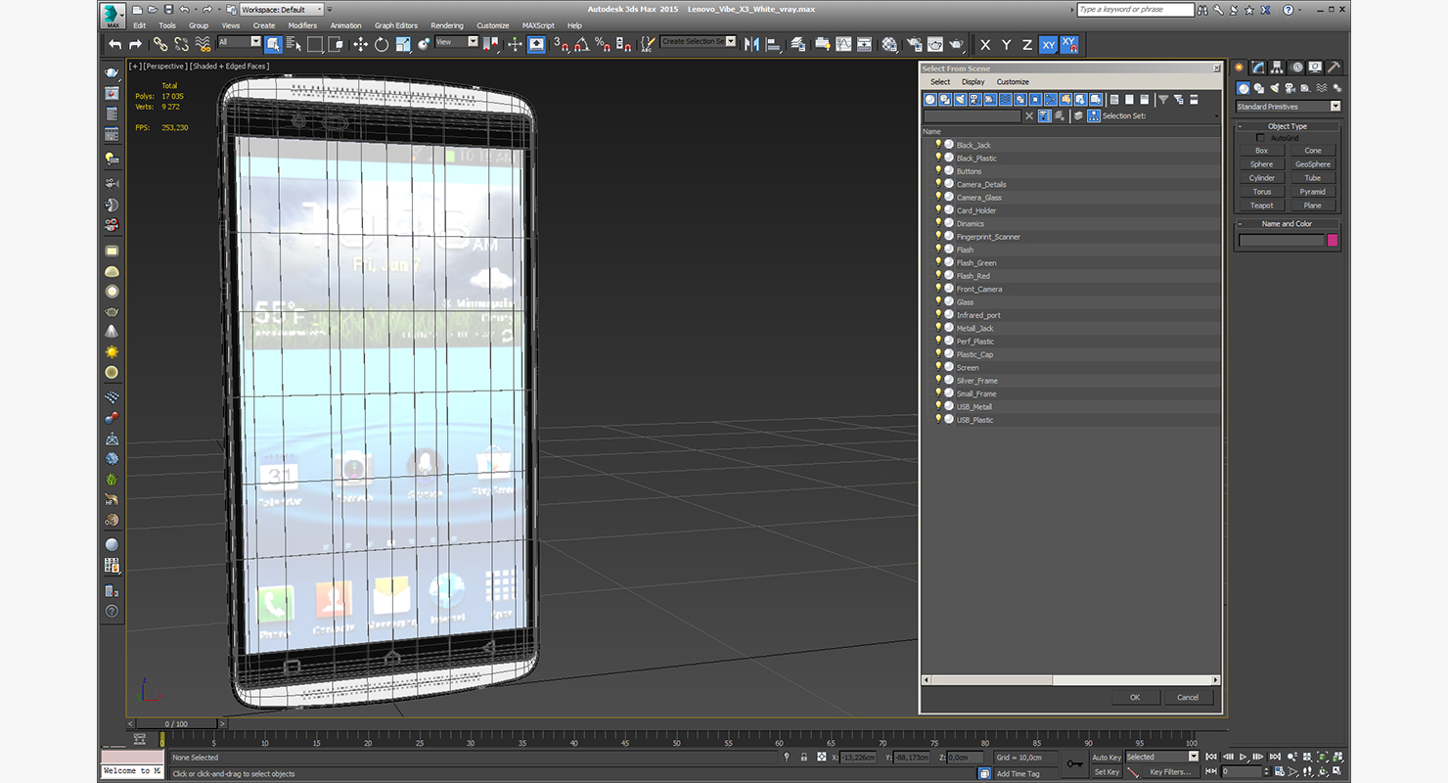Switch to the Modify command panel tab
The width and height of the screenshot is (1448, 783).
pos(1258,68)
